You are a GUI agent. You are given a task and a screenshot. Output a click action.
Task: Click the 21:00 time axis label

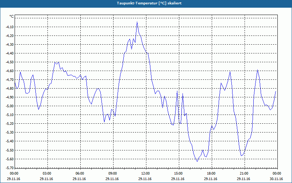(x=245, y=173)
